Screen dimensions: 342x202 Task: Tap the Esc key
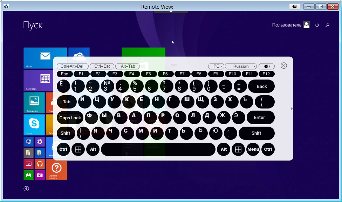click(64, 74)
